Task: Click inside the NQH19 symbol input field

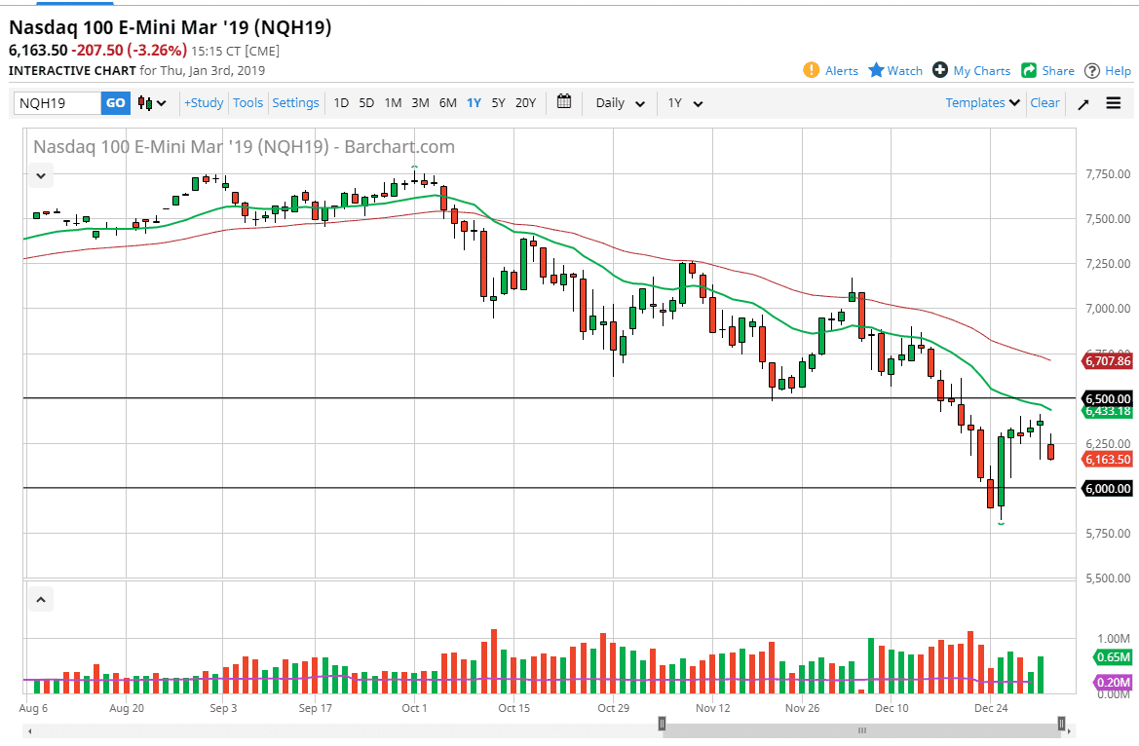Action: tap(54, 102)
